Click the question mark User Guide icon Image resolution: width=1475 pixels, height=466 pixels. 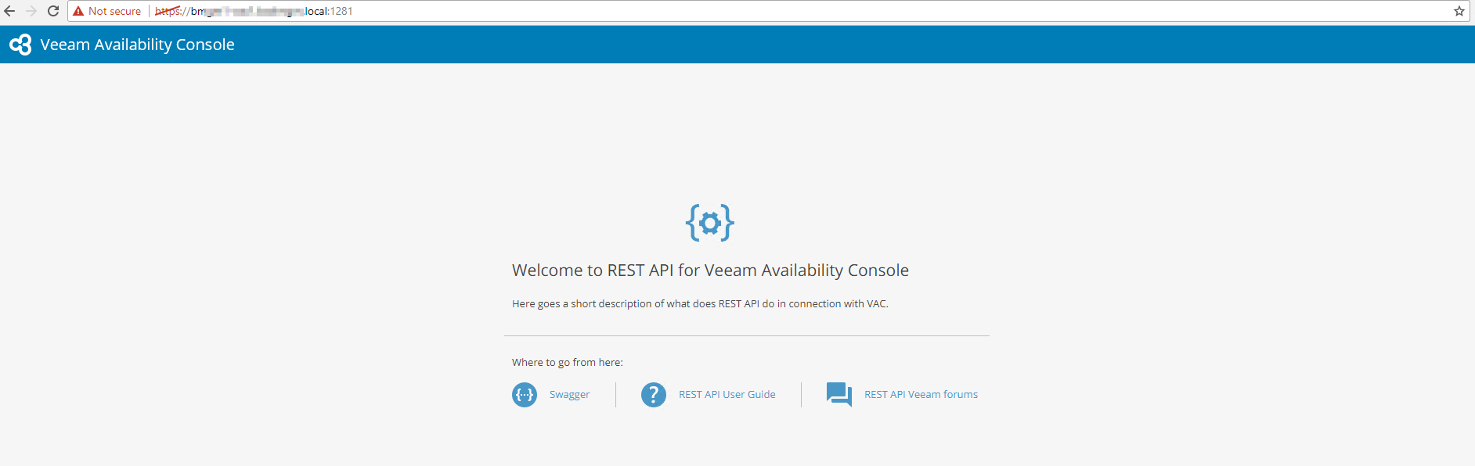click(x=654, y=395)
